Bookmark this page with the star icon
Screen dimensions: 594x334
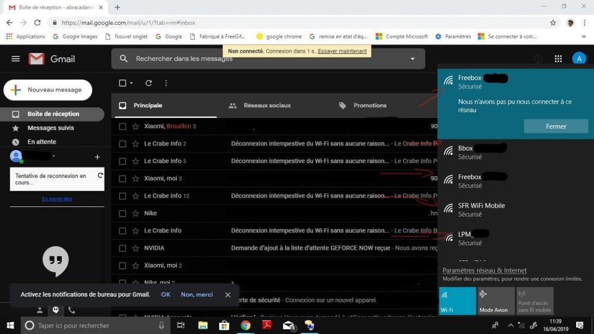click(553, 23)
